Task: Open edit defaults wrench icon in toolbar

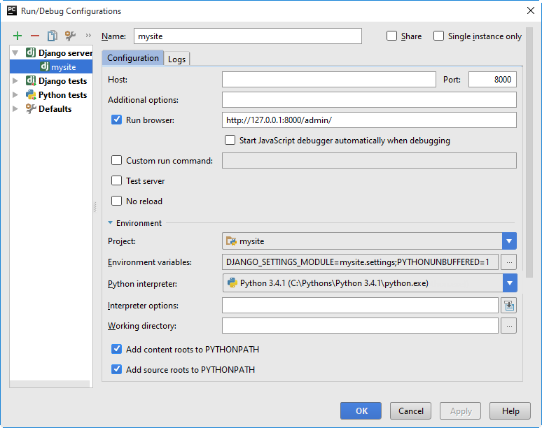Action: coord(70,36)
